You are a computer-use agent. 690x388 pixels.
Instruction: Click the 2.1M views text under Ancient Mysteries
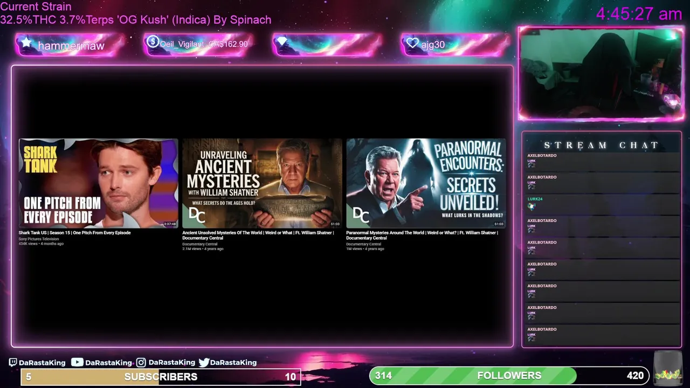[191, 249]
